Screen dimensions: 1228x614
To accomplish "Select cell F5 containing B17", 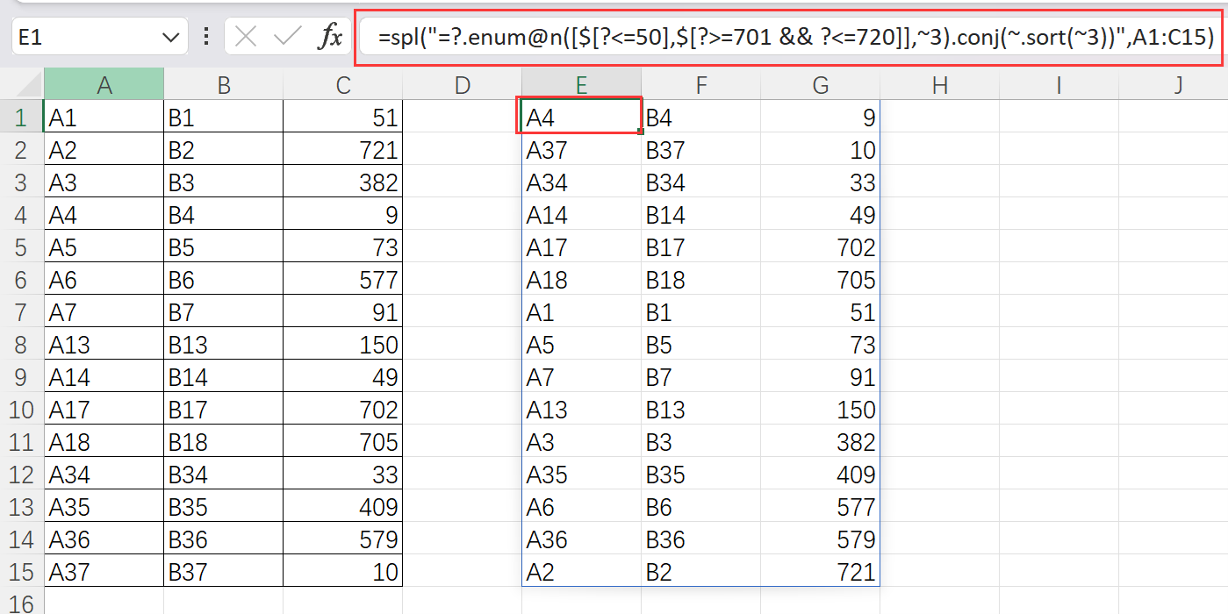I will tap(700, 247).
